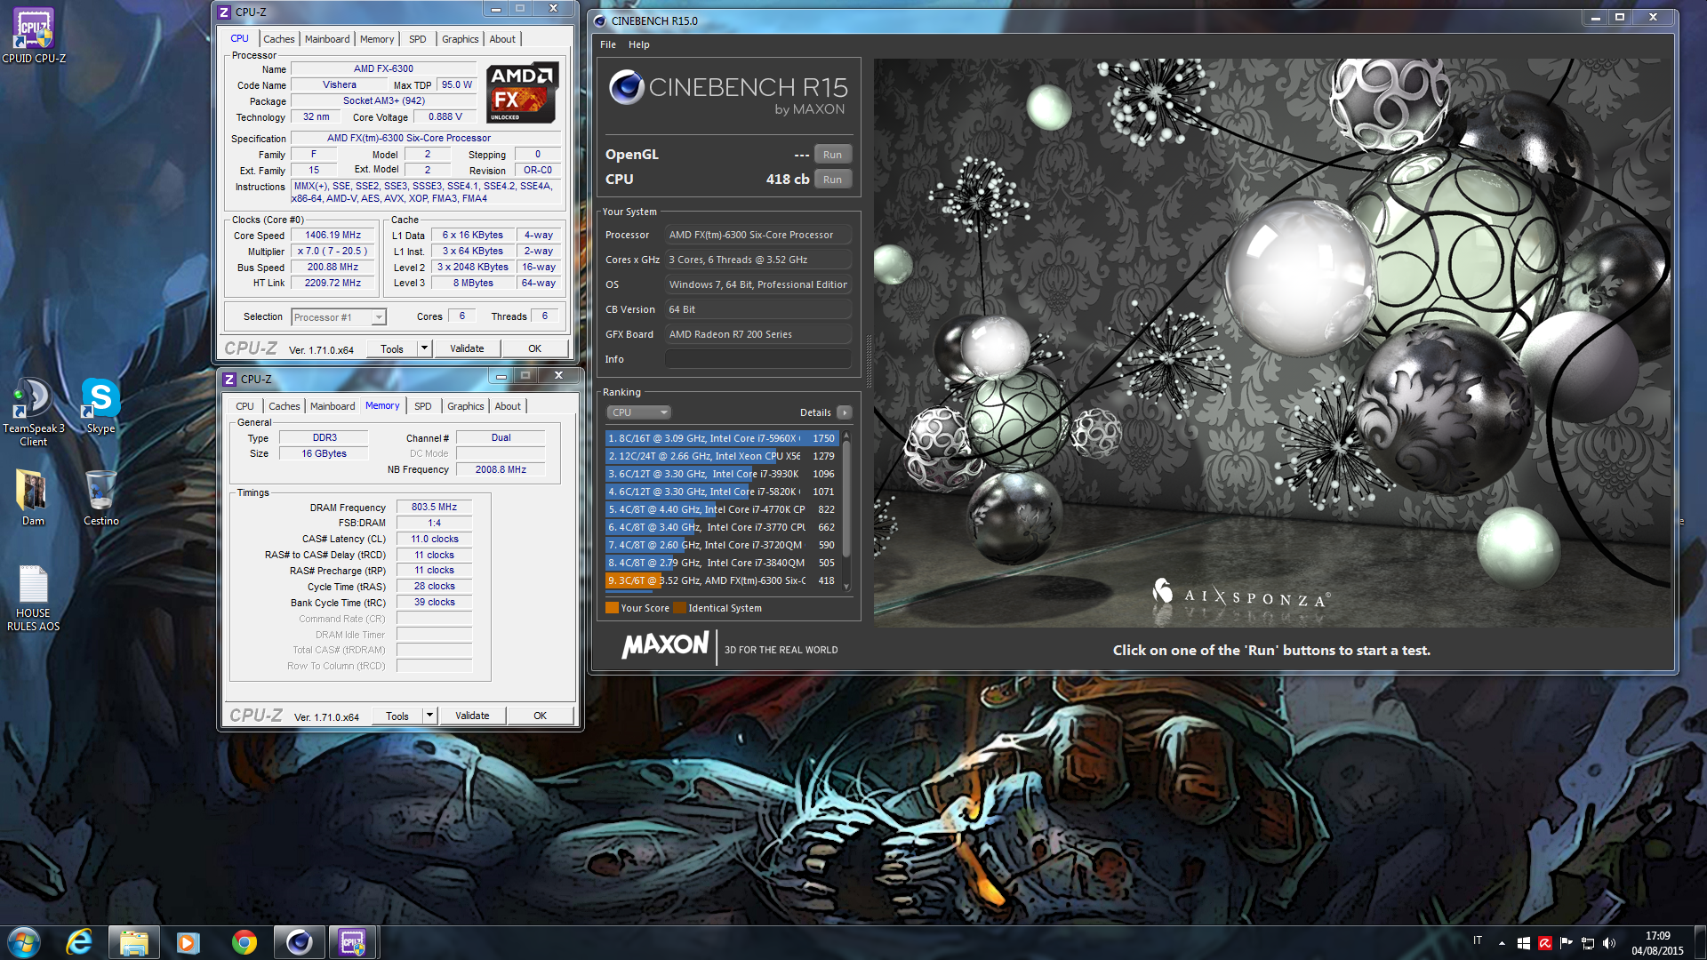This screenshot has height=960, width=1707.
Task: Open CPU ranking type dropdown
Action: coord(639,412)
